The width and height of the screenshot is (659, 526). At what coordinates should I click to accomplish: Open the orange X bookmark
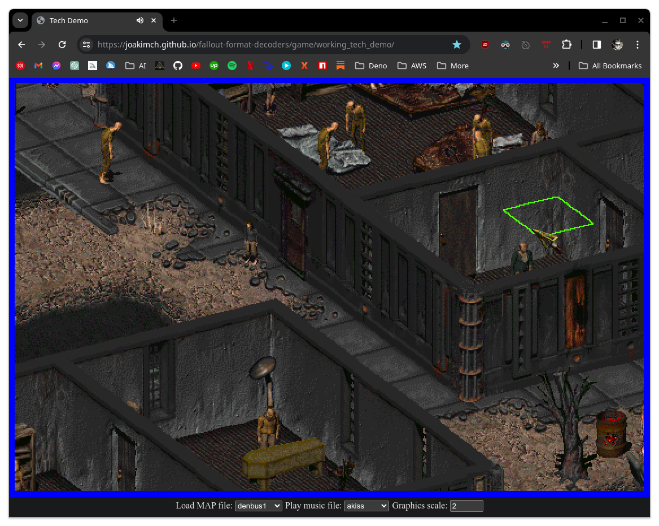click(x=304, y=66)
